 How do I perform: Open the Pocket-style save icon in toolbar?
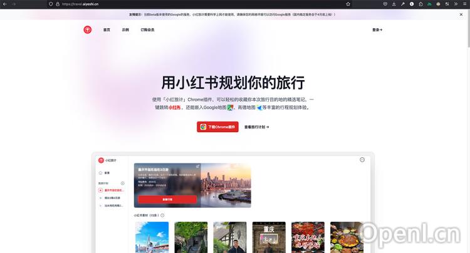tap(385, 4)
